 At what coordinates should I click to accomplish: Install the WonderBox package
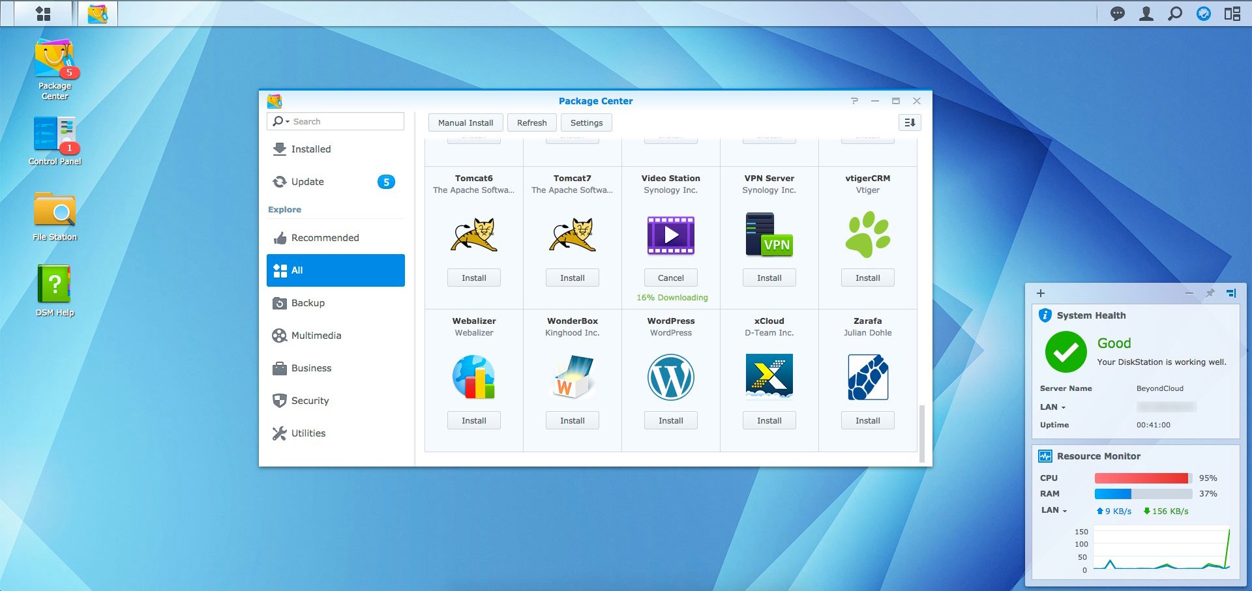click(573, 420)
